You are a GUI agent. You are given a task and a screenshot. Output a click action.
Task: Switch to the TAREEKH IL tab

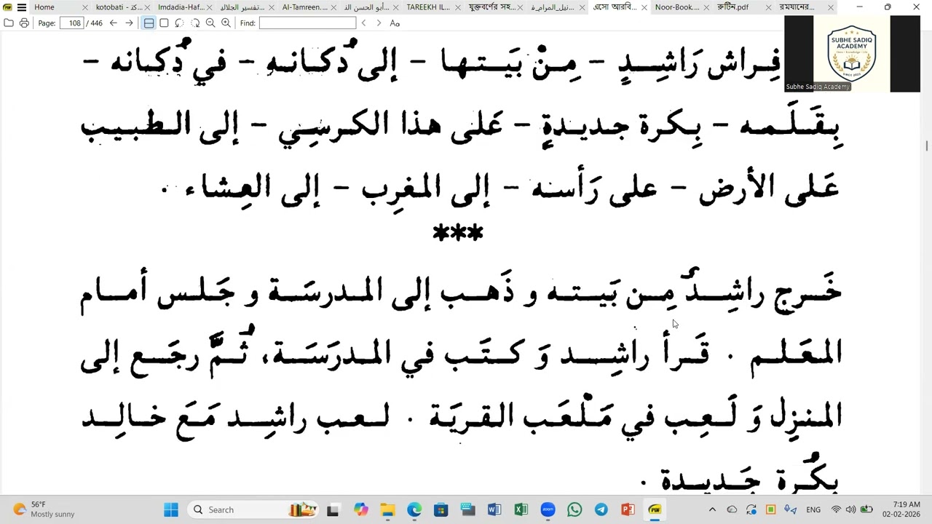click(428, 7)
